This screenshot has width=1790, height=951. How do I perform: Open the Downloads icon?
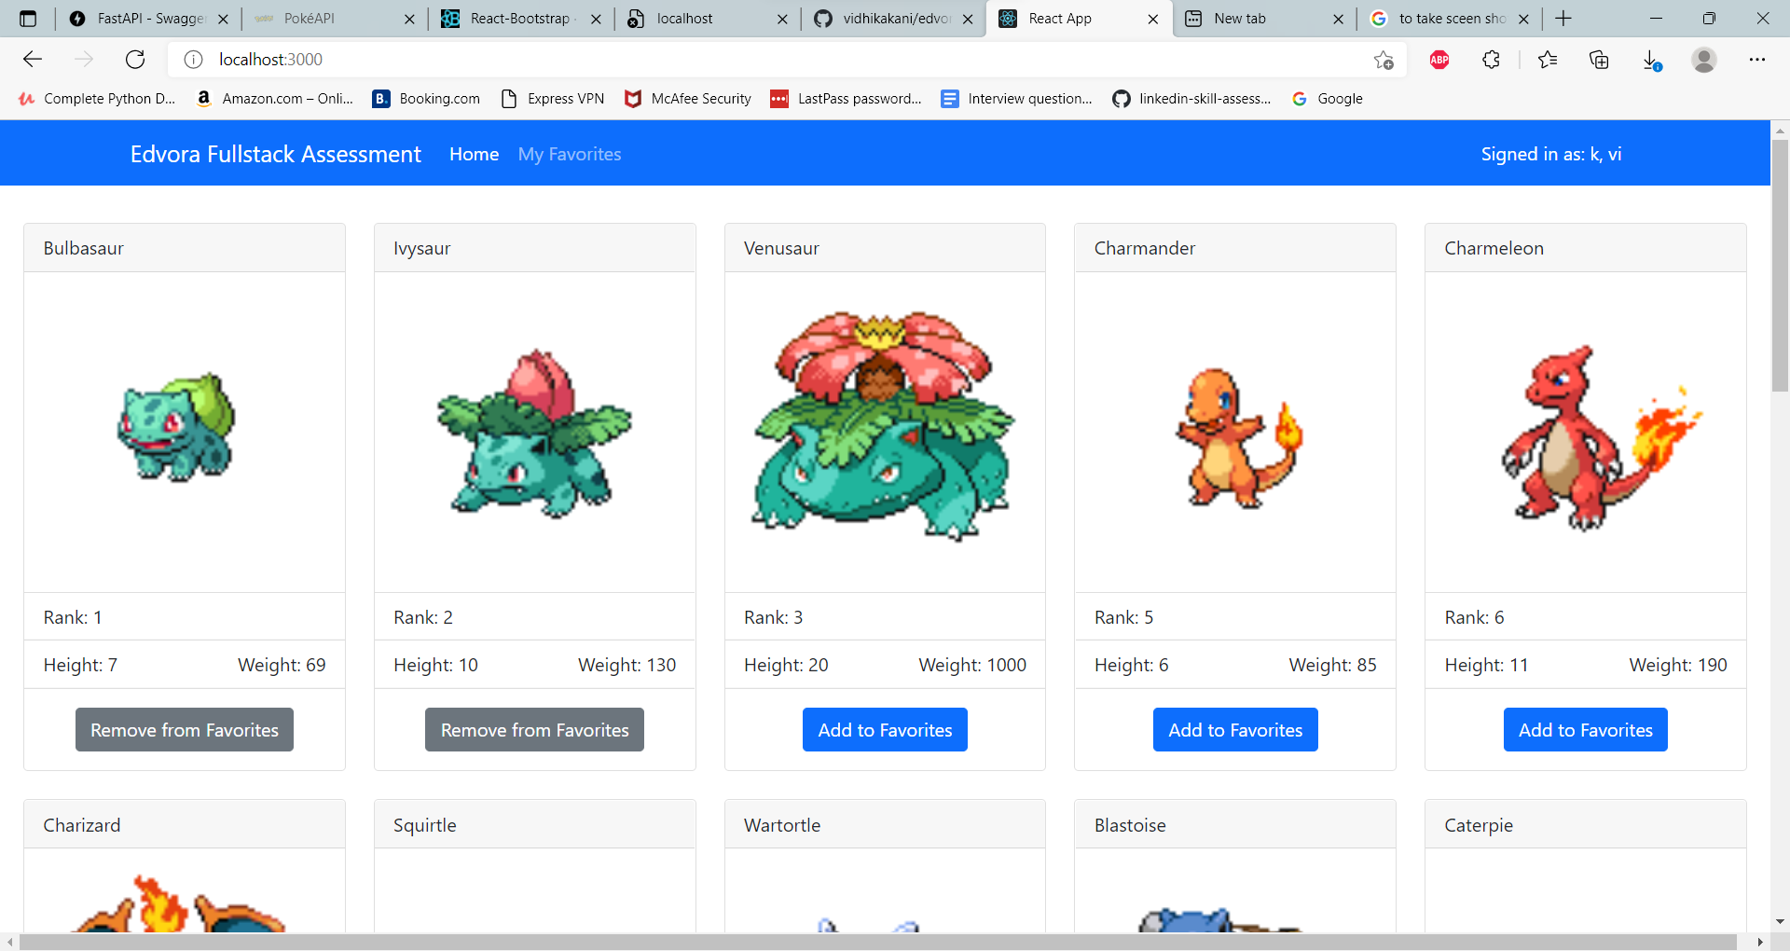click(1651, 59)
